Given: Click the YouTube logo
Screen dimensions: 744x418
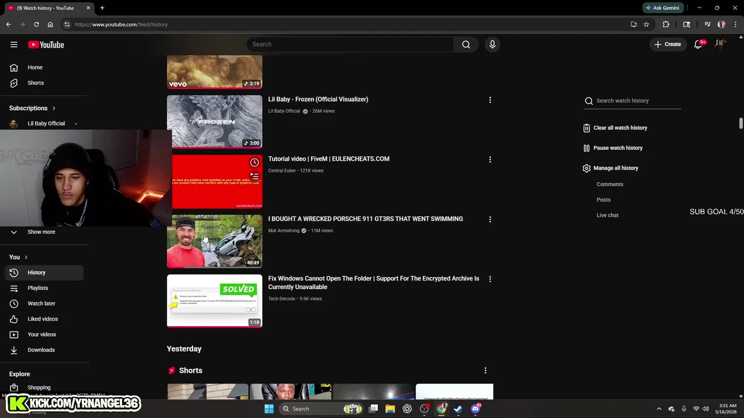Looking at the screenshot, I should [46, 45].
